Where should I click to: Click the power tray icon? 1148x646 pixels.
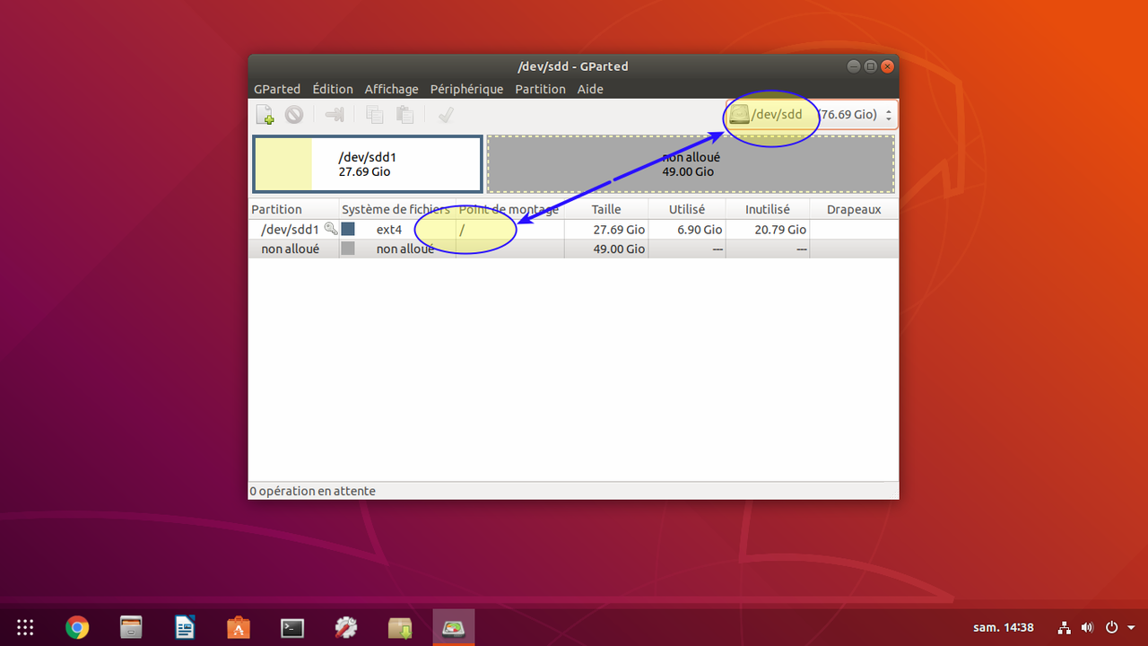[1111, 627]
